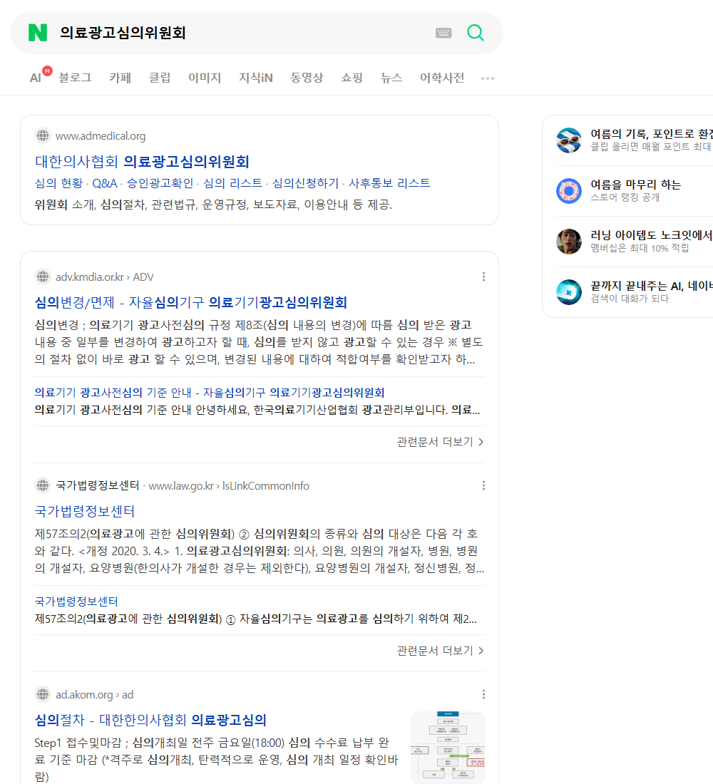Open more options for ad.akom.org result
The width and height of the screenshot is (713, 784).
pyautogui.click(x=483, y=694)
